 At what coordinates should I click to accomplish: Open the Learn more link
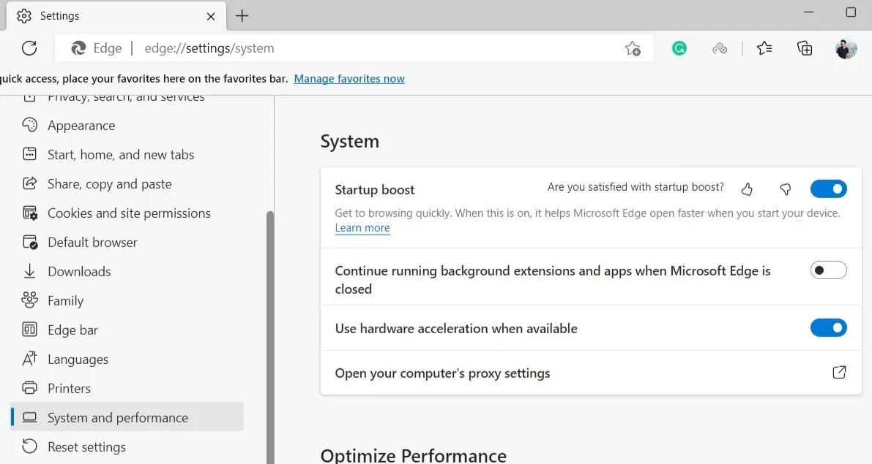coord(362,227)
